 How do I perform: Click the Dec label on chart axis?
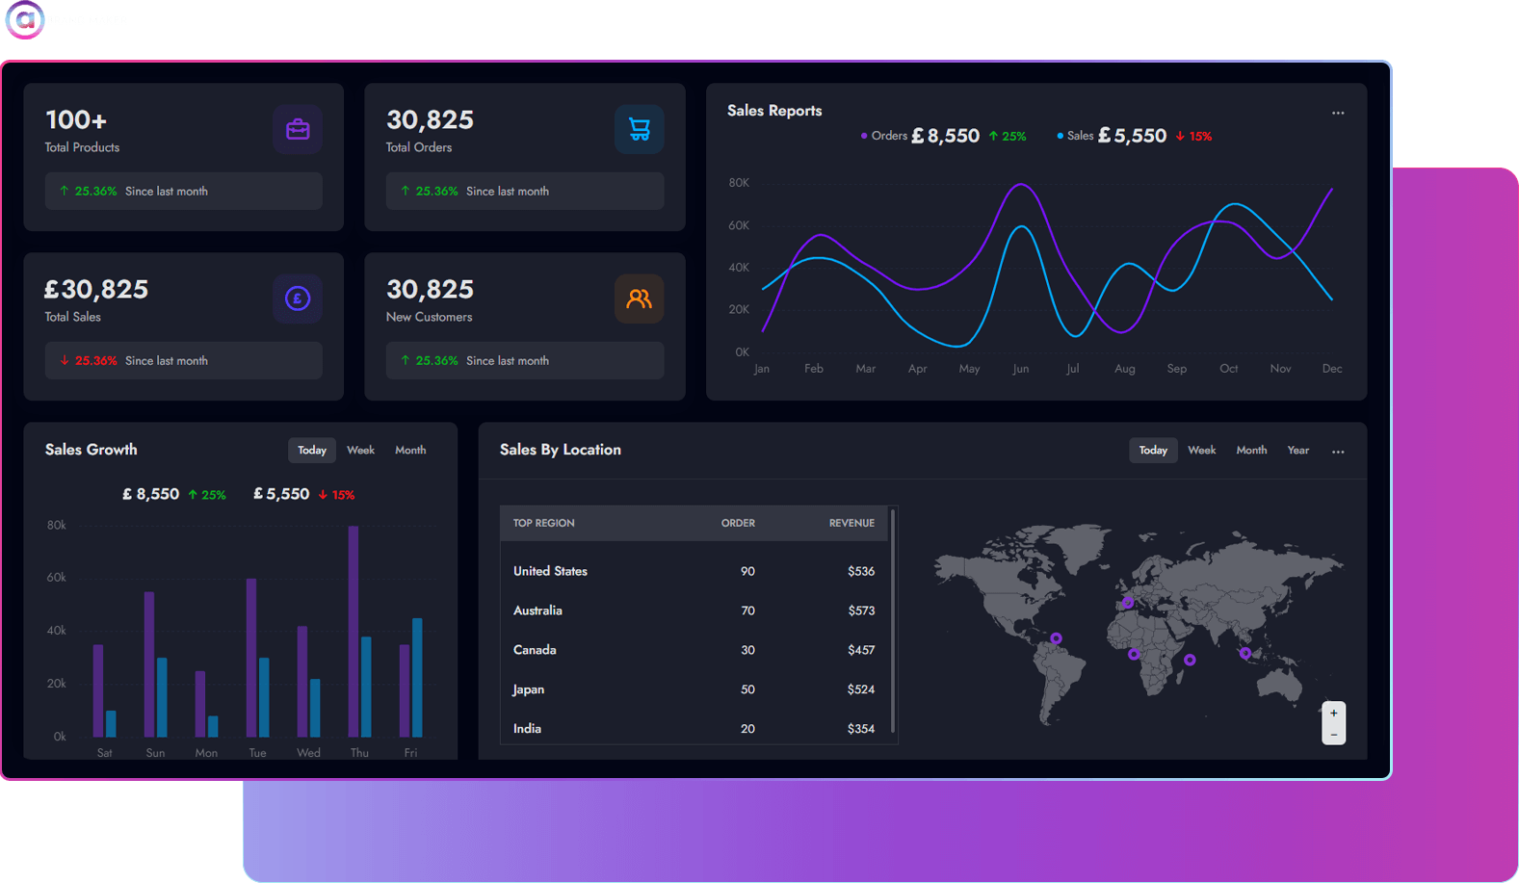tap(1332, 369)
